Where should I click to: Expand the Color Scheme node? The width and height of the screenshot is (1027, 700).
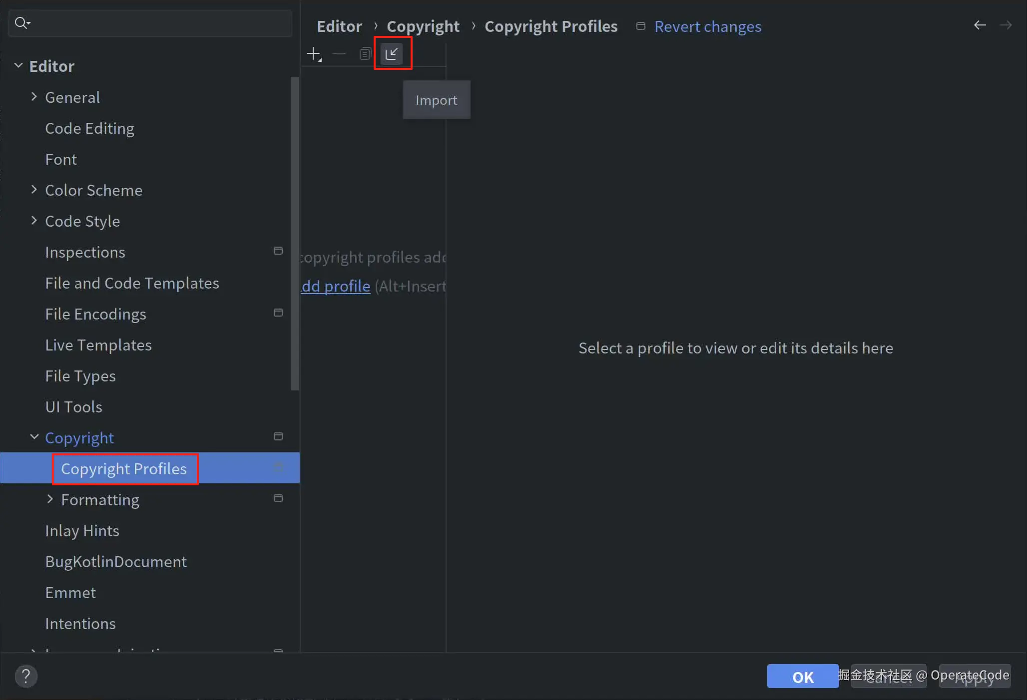[x=34, y=190]
